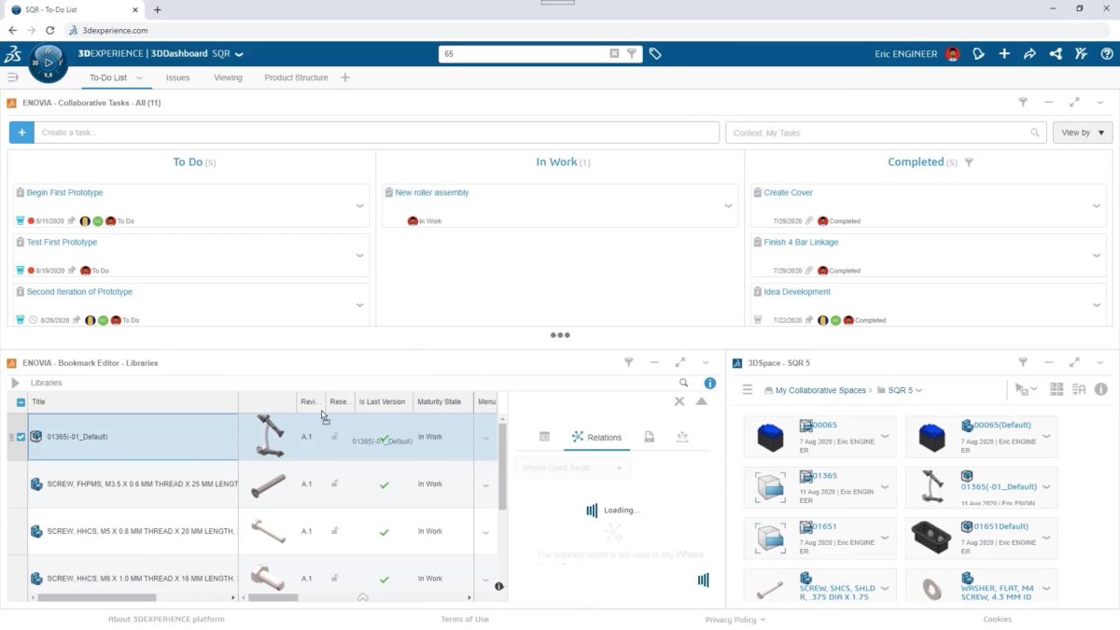Expand the Test First Prototype task
Screen dimensions: 1120x630
360,256
